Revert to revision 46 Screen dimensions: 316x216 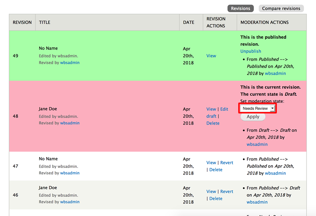coord(227,192)
